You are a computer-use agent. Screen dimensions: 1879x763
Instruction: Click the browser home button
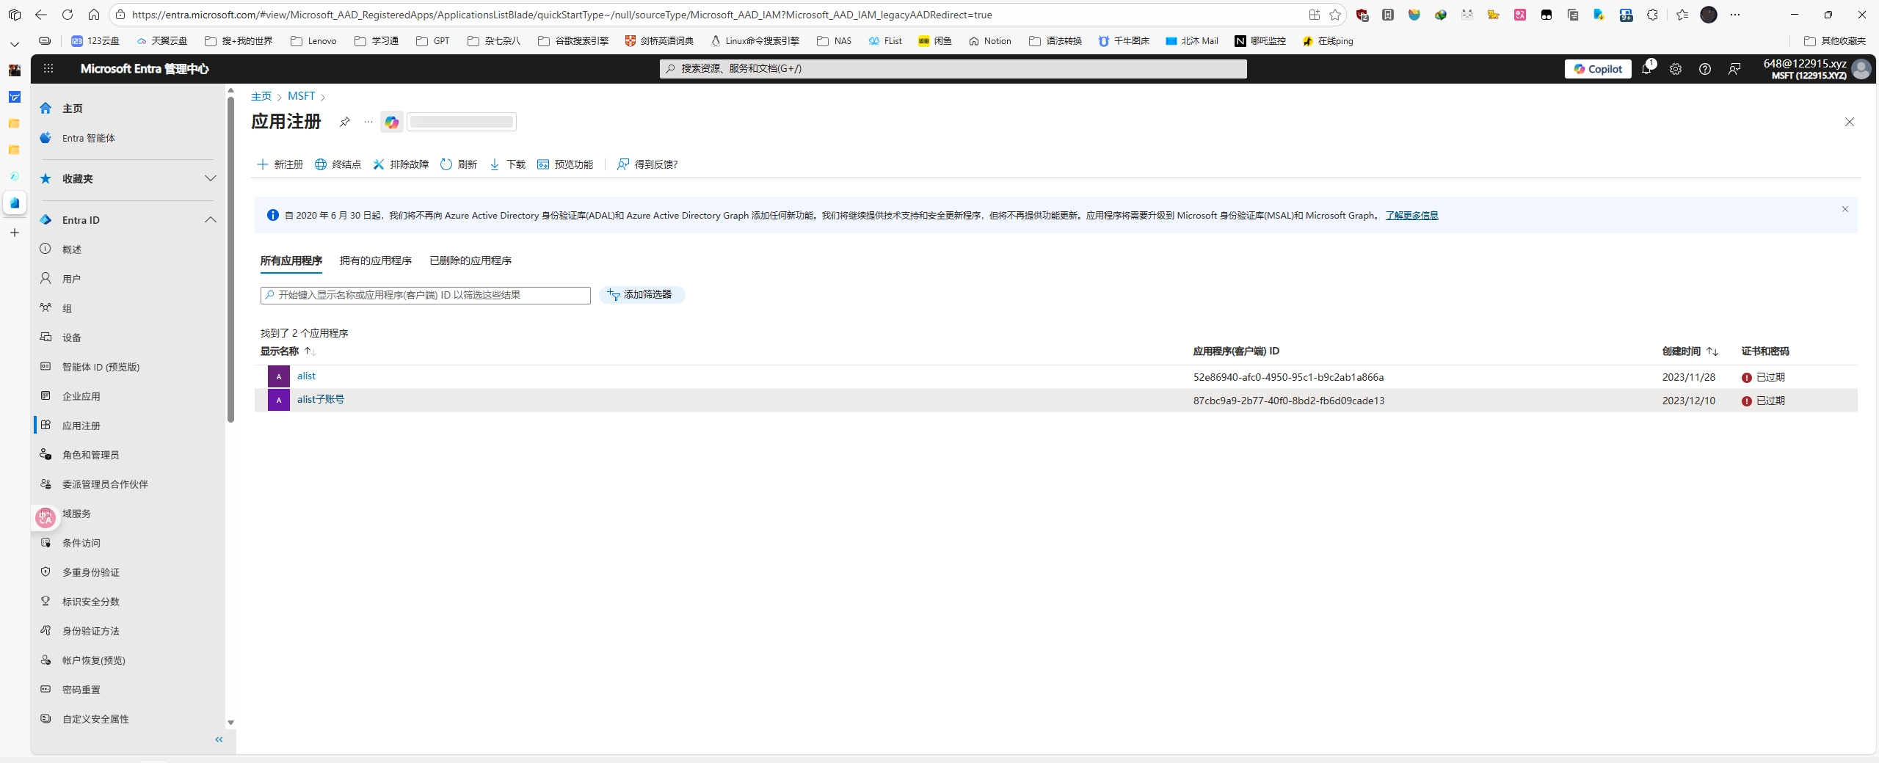click(x=94, y=15)
